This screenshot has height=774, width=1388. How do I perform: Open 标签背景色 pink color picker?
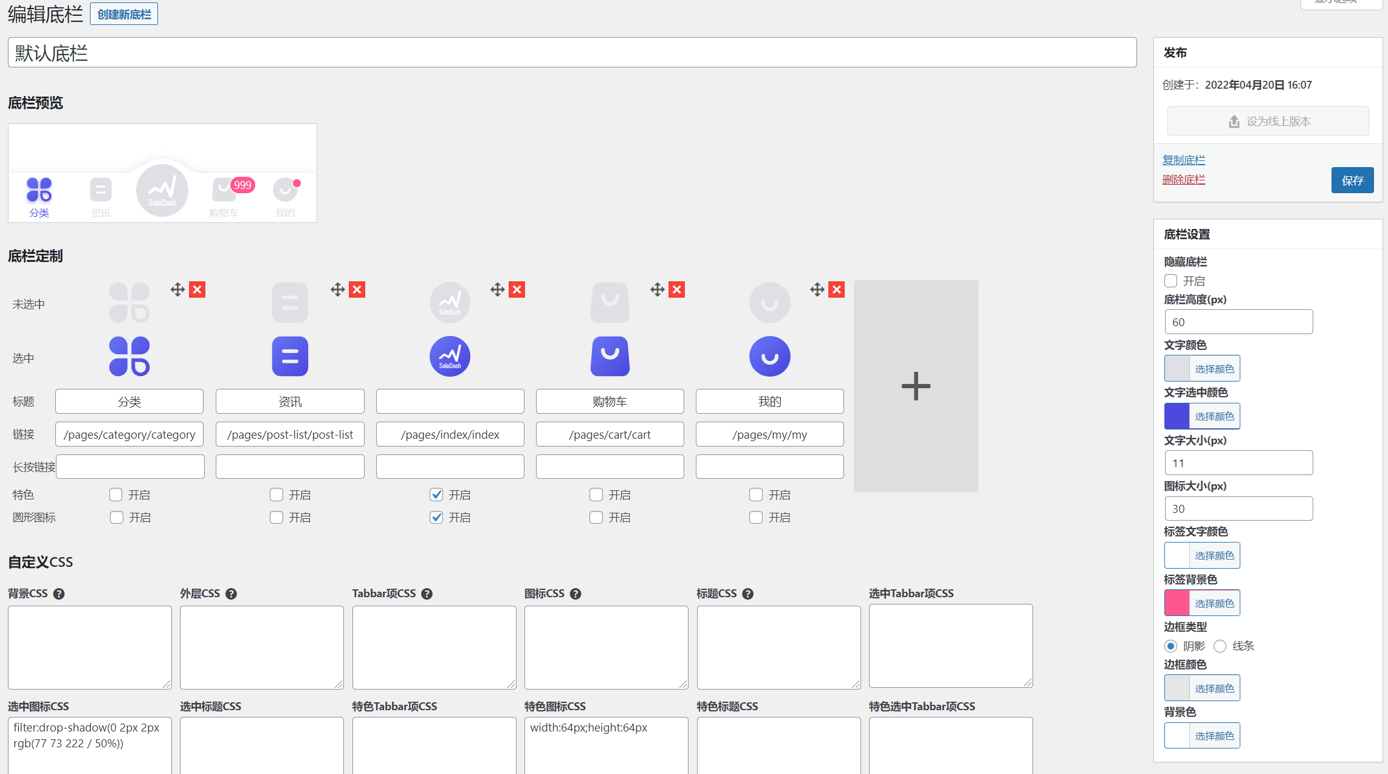pos(1201,603)
